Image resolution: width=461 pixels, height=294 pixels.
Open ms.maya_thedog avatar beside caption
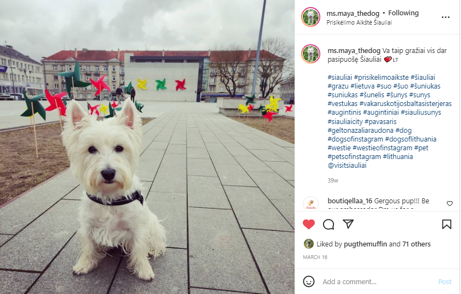(x=310, y=54)
